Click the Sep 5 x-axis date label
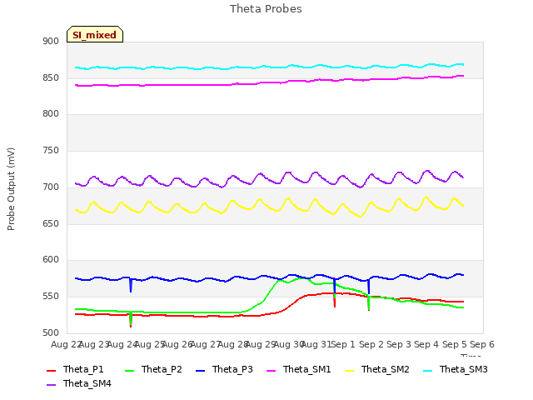 455,344
